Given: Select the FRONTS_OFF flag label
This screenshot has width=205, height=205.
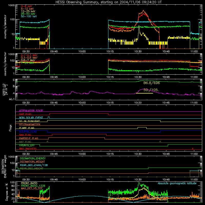Looking at the screenshot, I should point(27,145).
